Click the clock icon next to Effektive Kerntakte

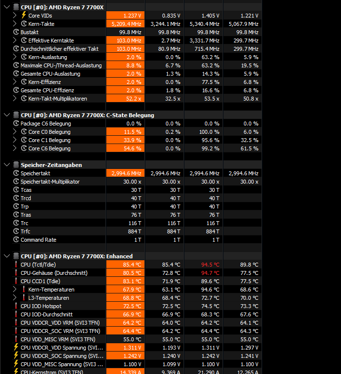click(24, 41)
